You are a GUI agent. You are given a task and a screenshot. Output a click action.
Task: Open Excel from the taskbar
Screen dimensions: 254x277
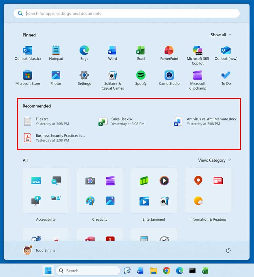[205, 271]
